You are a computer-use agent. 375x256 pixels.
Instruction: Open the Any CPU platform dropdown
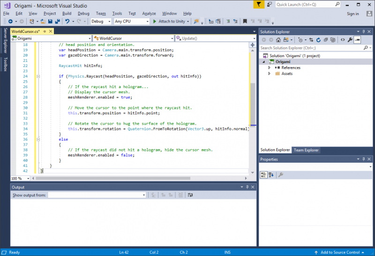click(x=132, y=21)
